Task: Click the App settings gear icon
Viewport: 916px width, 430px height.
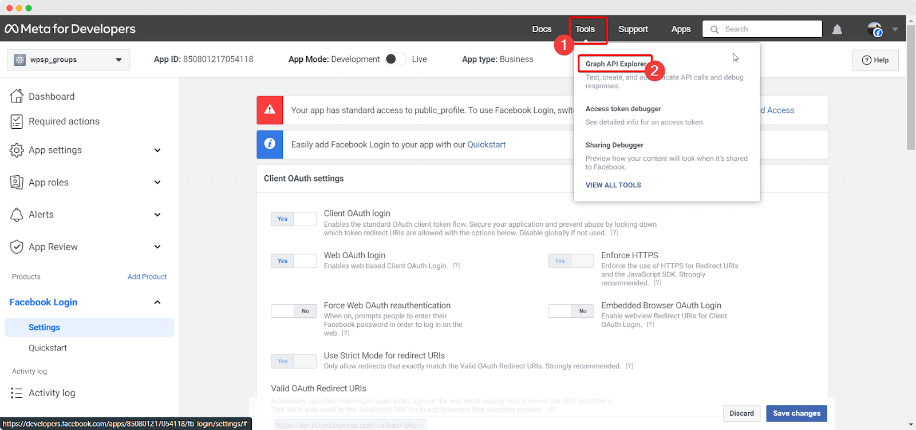Action: point(17,150)
